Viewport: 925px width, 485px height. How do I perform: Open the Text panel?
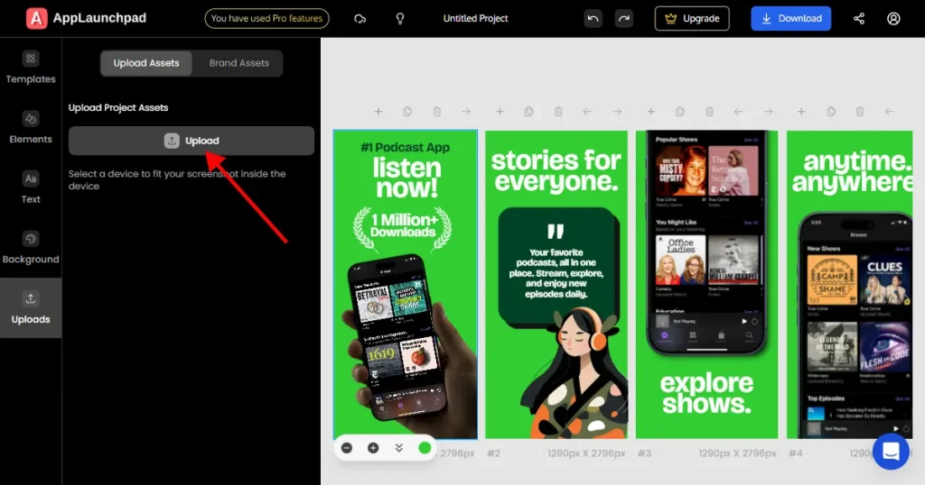pos(31,188)
